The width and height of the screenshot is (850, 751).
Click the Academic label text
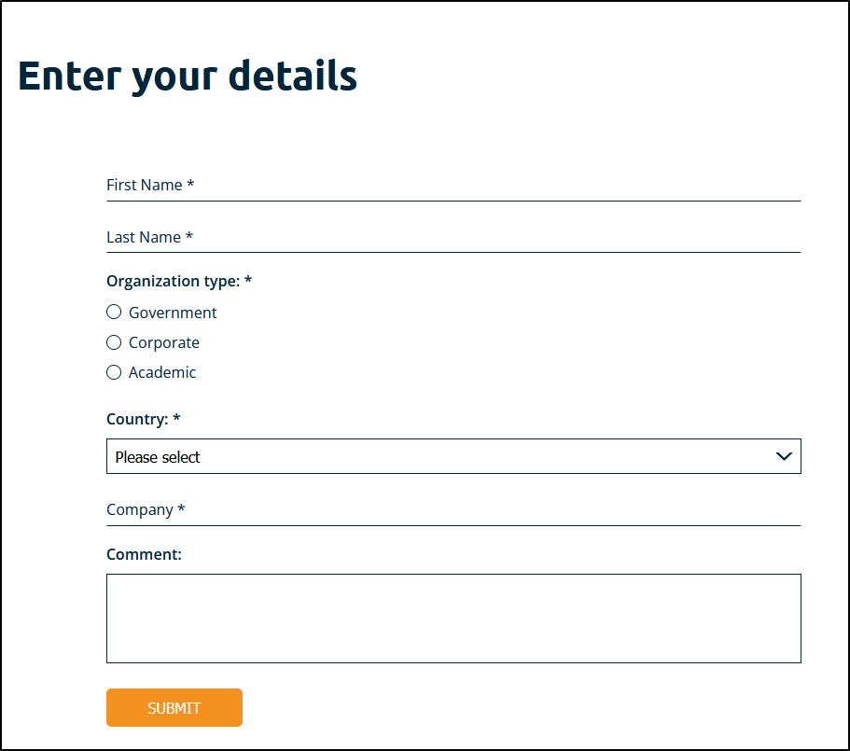click(x=162, y=372)
